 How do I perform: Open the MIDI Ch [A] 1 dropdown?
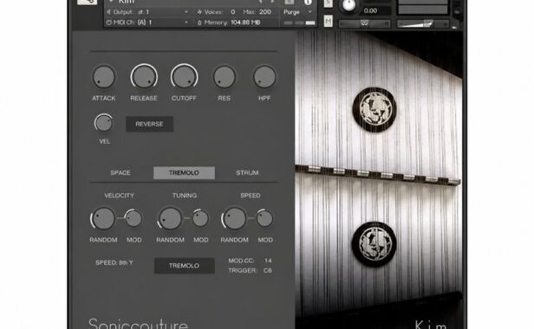pyautogui.click(x=147, y=23)
